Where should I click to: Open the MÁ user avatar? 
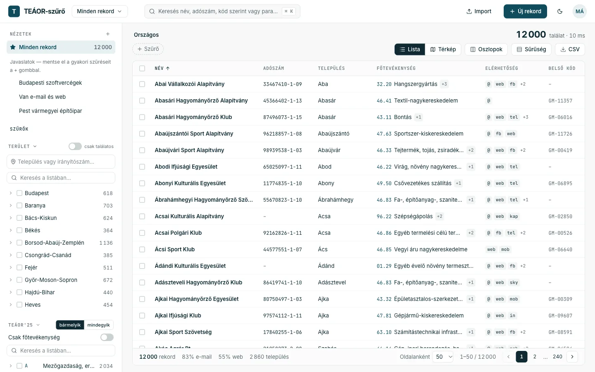coord(580,11)
